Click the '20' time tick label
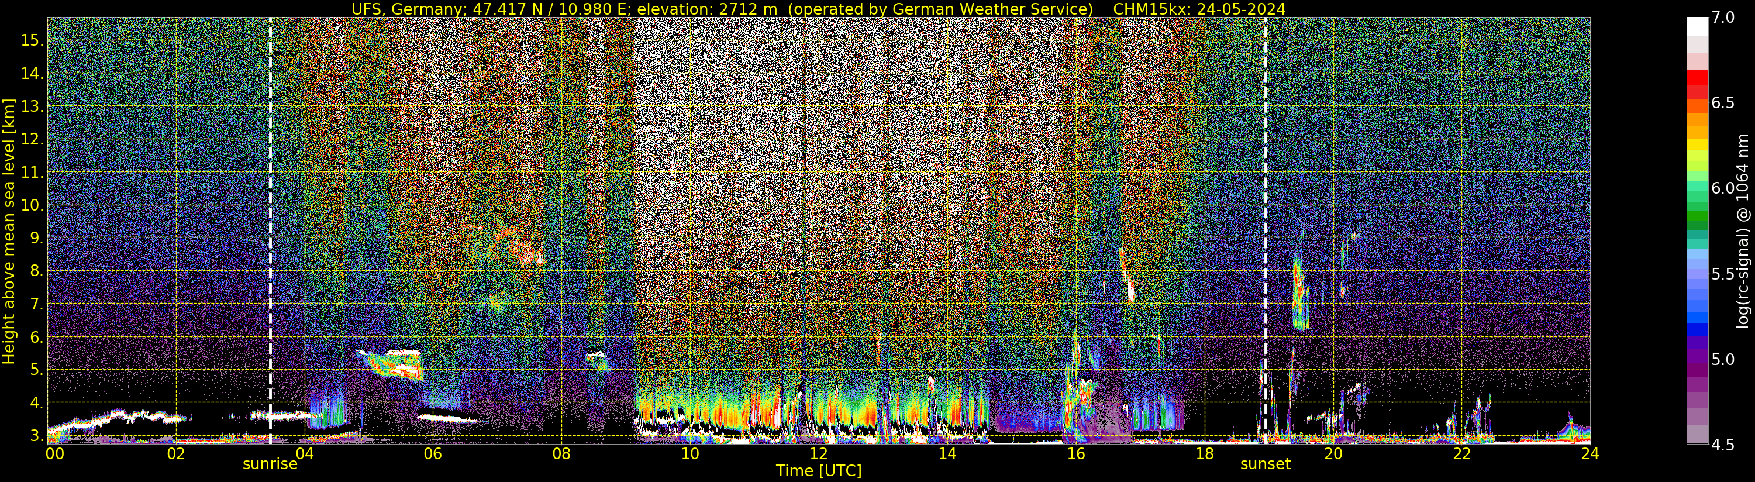1755x482 pixels. pos(1333,453)
